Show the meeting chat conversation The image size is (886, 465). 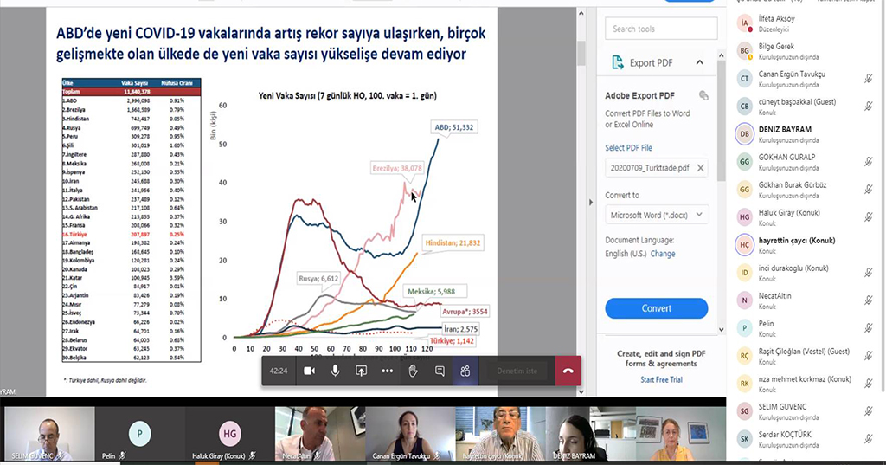[x=440, y=371]
